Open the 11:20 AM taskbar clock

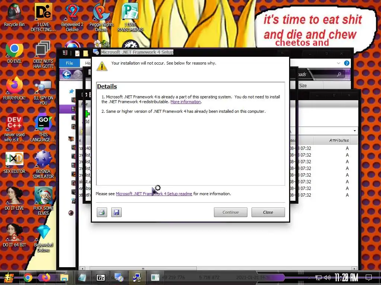(x=346, y=278)
